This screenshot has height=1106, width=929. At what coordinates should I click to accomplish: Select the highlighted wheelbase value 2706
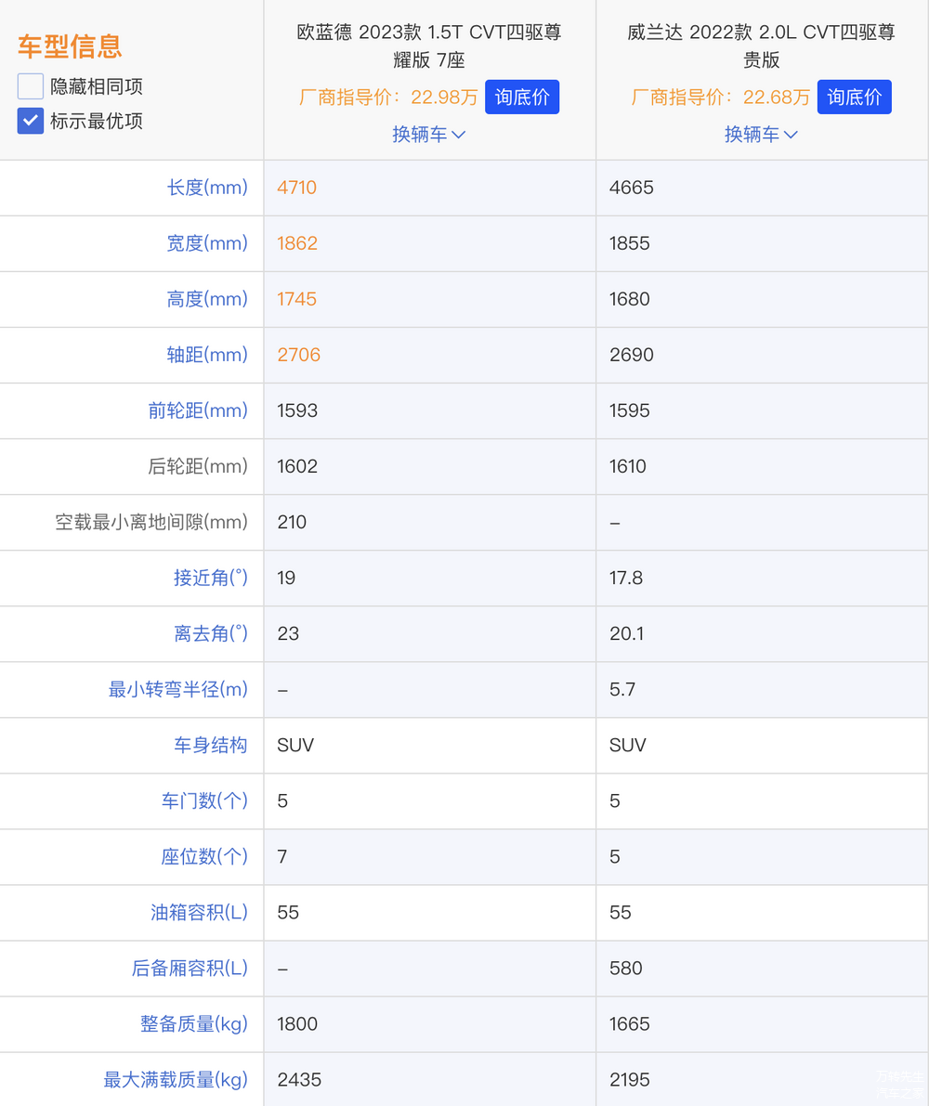pyautogui.click(x=298, y=355)
